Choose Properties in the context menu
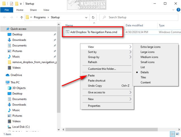 pos(107,106)
